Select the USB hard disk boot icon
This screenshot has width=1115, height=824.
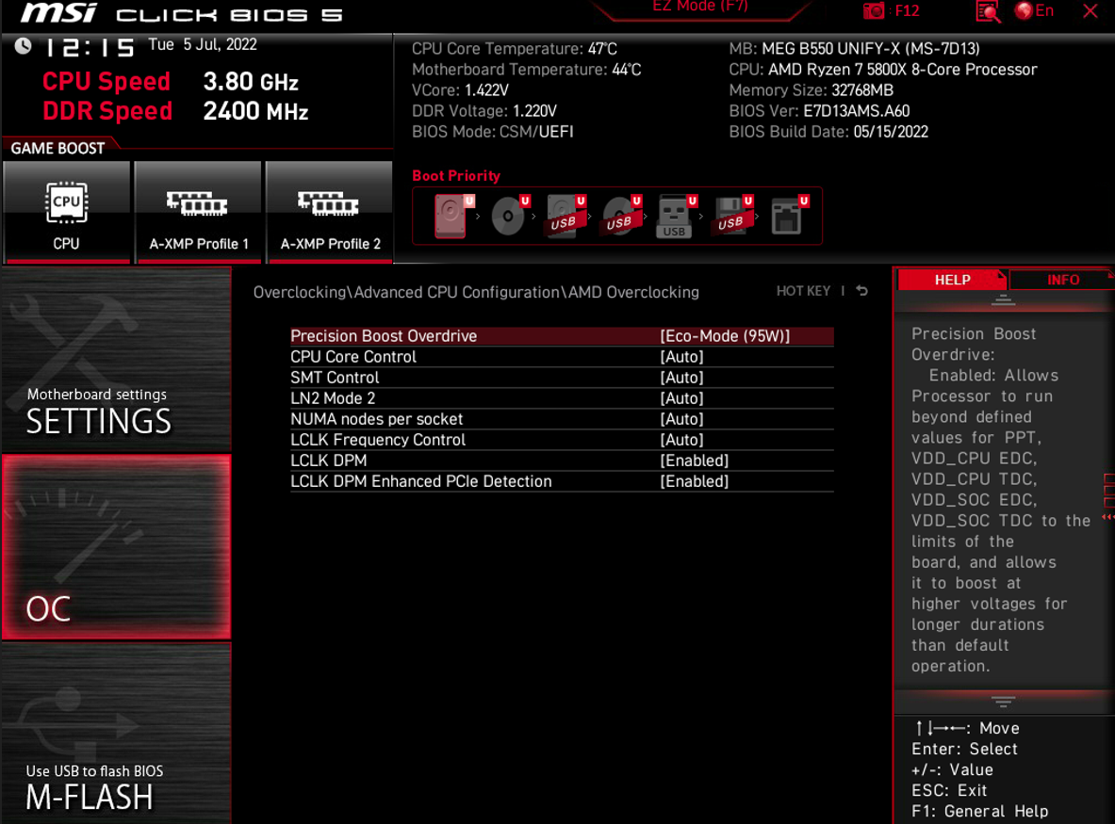click(x=566, y=216)
